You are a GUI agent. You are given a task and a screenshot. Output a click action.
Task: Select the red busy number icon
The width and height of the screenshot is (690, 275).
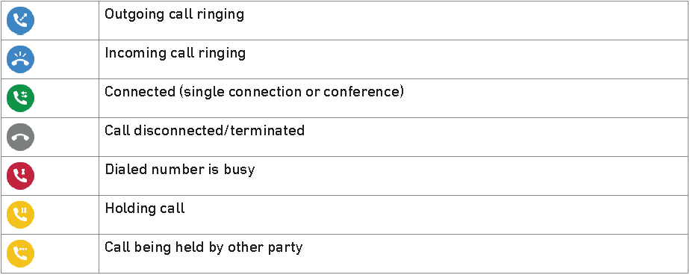pos(20,176)
